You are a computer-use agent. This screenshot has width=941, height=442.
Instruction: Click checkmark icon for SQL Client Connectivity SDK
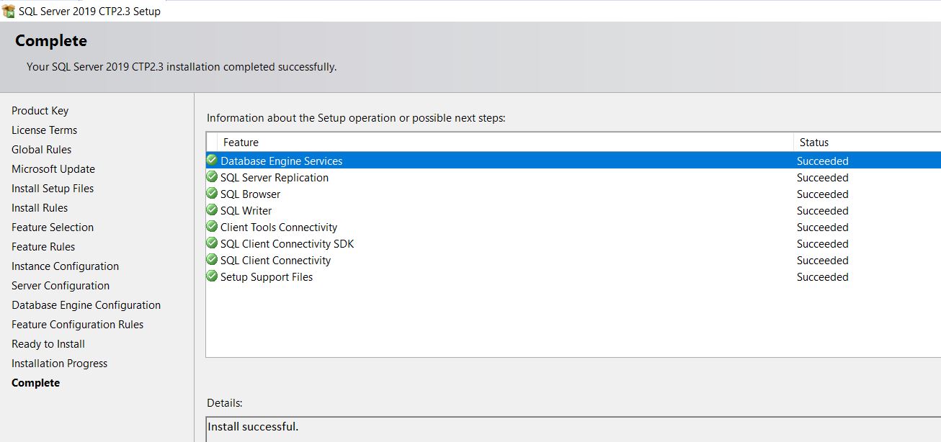[x=212, y=243]
